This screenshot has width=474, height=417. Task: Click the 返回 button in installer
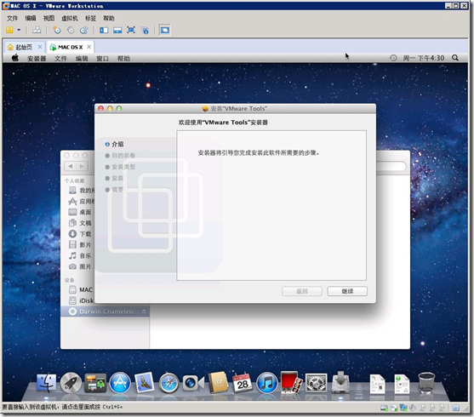302,291
